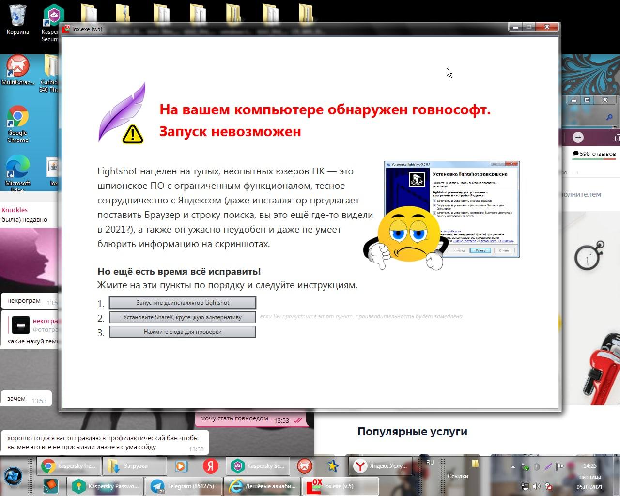This screenshot has width=620, height=496.
Task: Select the Google Chrome desktop shortcut
Action: (x=18, y=124)
